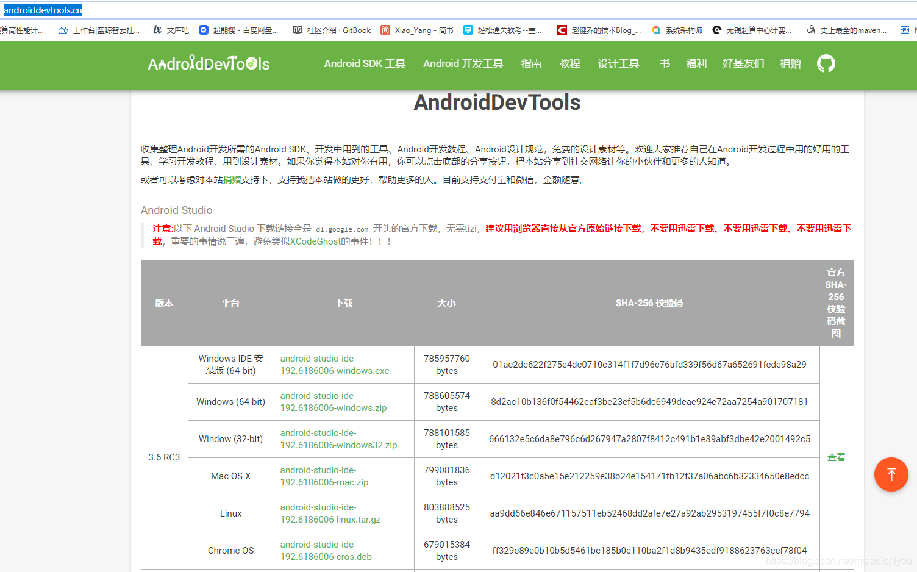Image resolution: width=917 pixels, height=572 pixels.
Task: Click the 平台 column header
Action: 230,303
